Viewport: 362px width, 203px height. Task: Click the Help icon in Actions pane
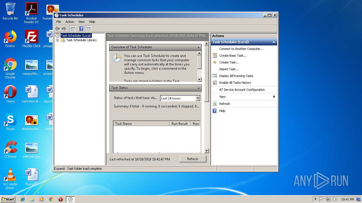(215, 111)
